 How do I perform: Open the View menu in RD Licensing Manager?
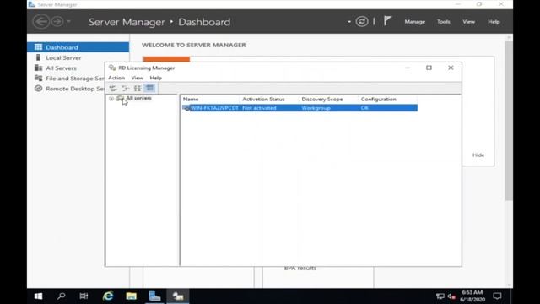click(137, 78)
